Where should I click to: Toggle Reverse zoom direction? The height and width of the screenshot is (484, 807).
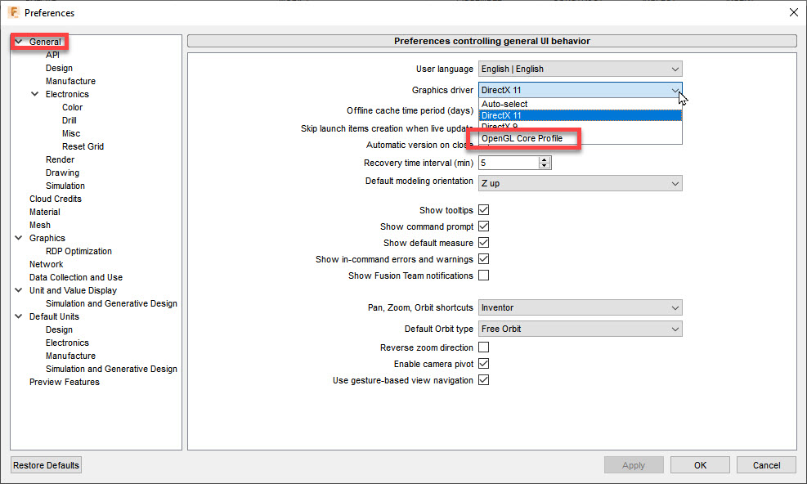[x=484, y=347]
